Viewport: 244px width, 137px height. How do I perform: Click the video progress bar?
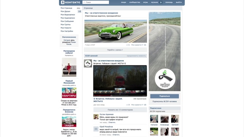click(x=120, y=96)
